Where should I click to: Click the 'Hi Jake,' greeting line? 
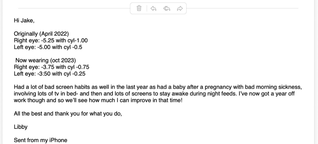click(24, 21)
